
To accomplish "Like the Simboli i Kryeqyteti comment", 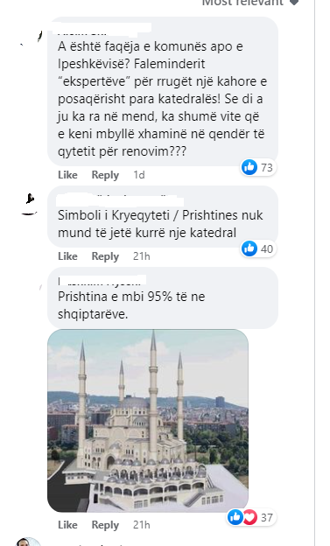I will [x=67, y=256].
